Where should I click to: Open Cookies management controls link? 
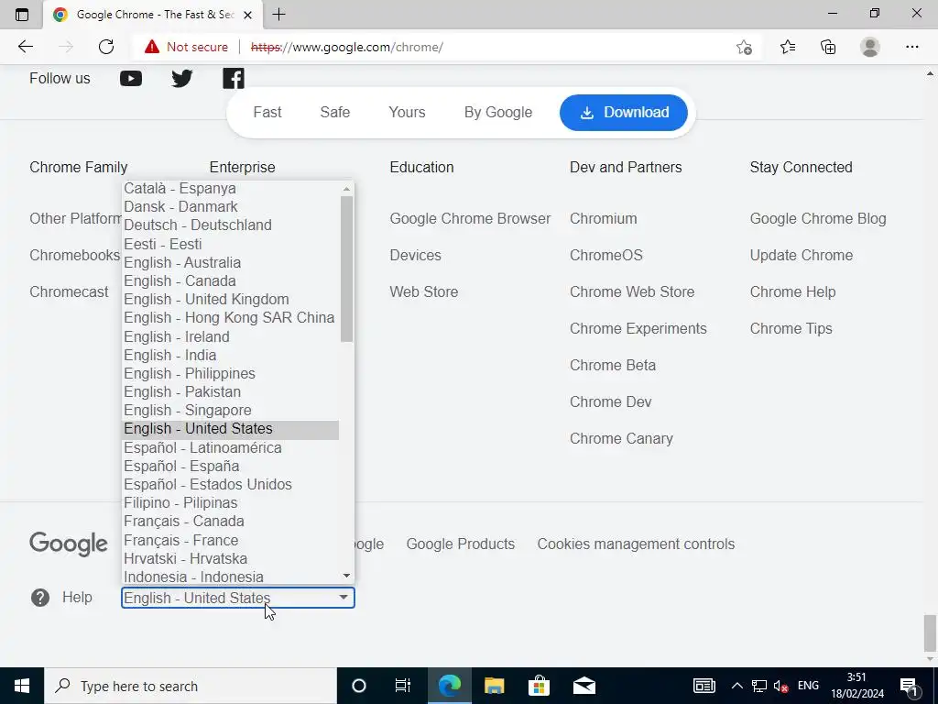click(636, 544)
